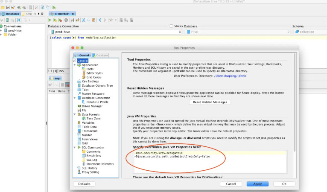
Task: Execute the SQL with the green play button
Action: click(x=50, y=20)
